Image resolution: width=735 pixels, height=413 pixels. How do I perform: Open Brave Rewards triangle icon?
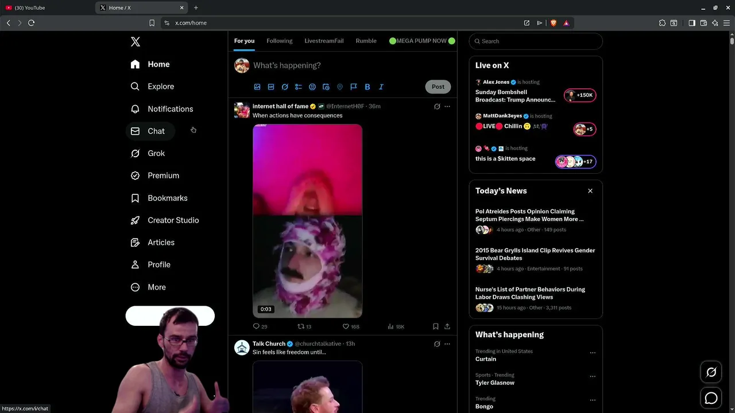566,23
